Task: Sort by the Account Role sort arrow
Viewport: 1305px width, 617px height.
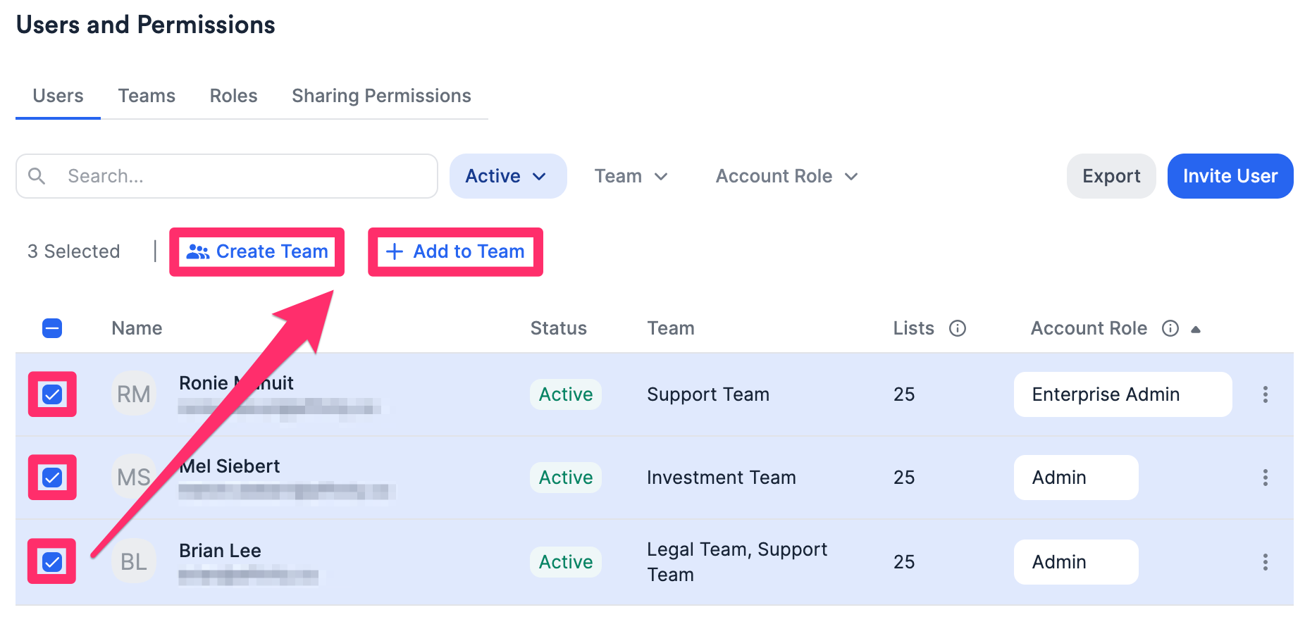Action: point(1196,329)
